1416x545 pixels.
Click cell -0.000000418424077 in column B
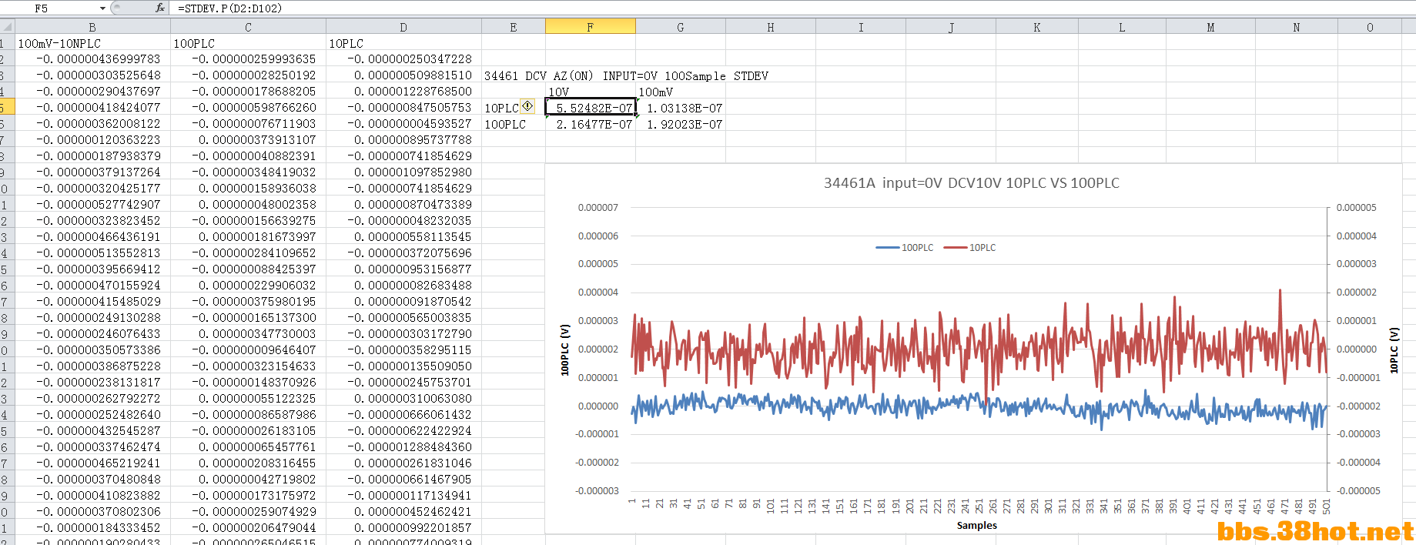92,108
